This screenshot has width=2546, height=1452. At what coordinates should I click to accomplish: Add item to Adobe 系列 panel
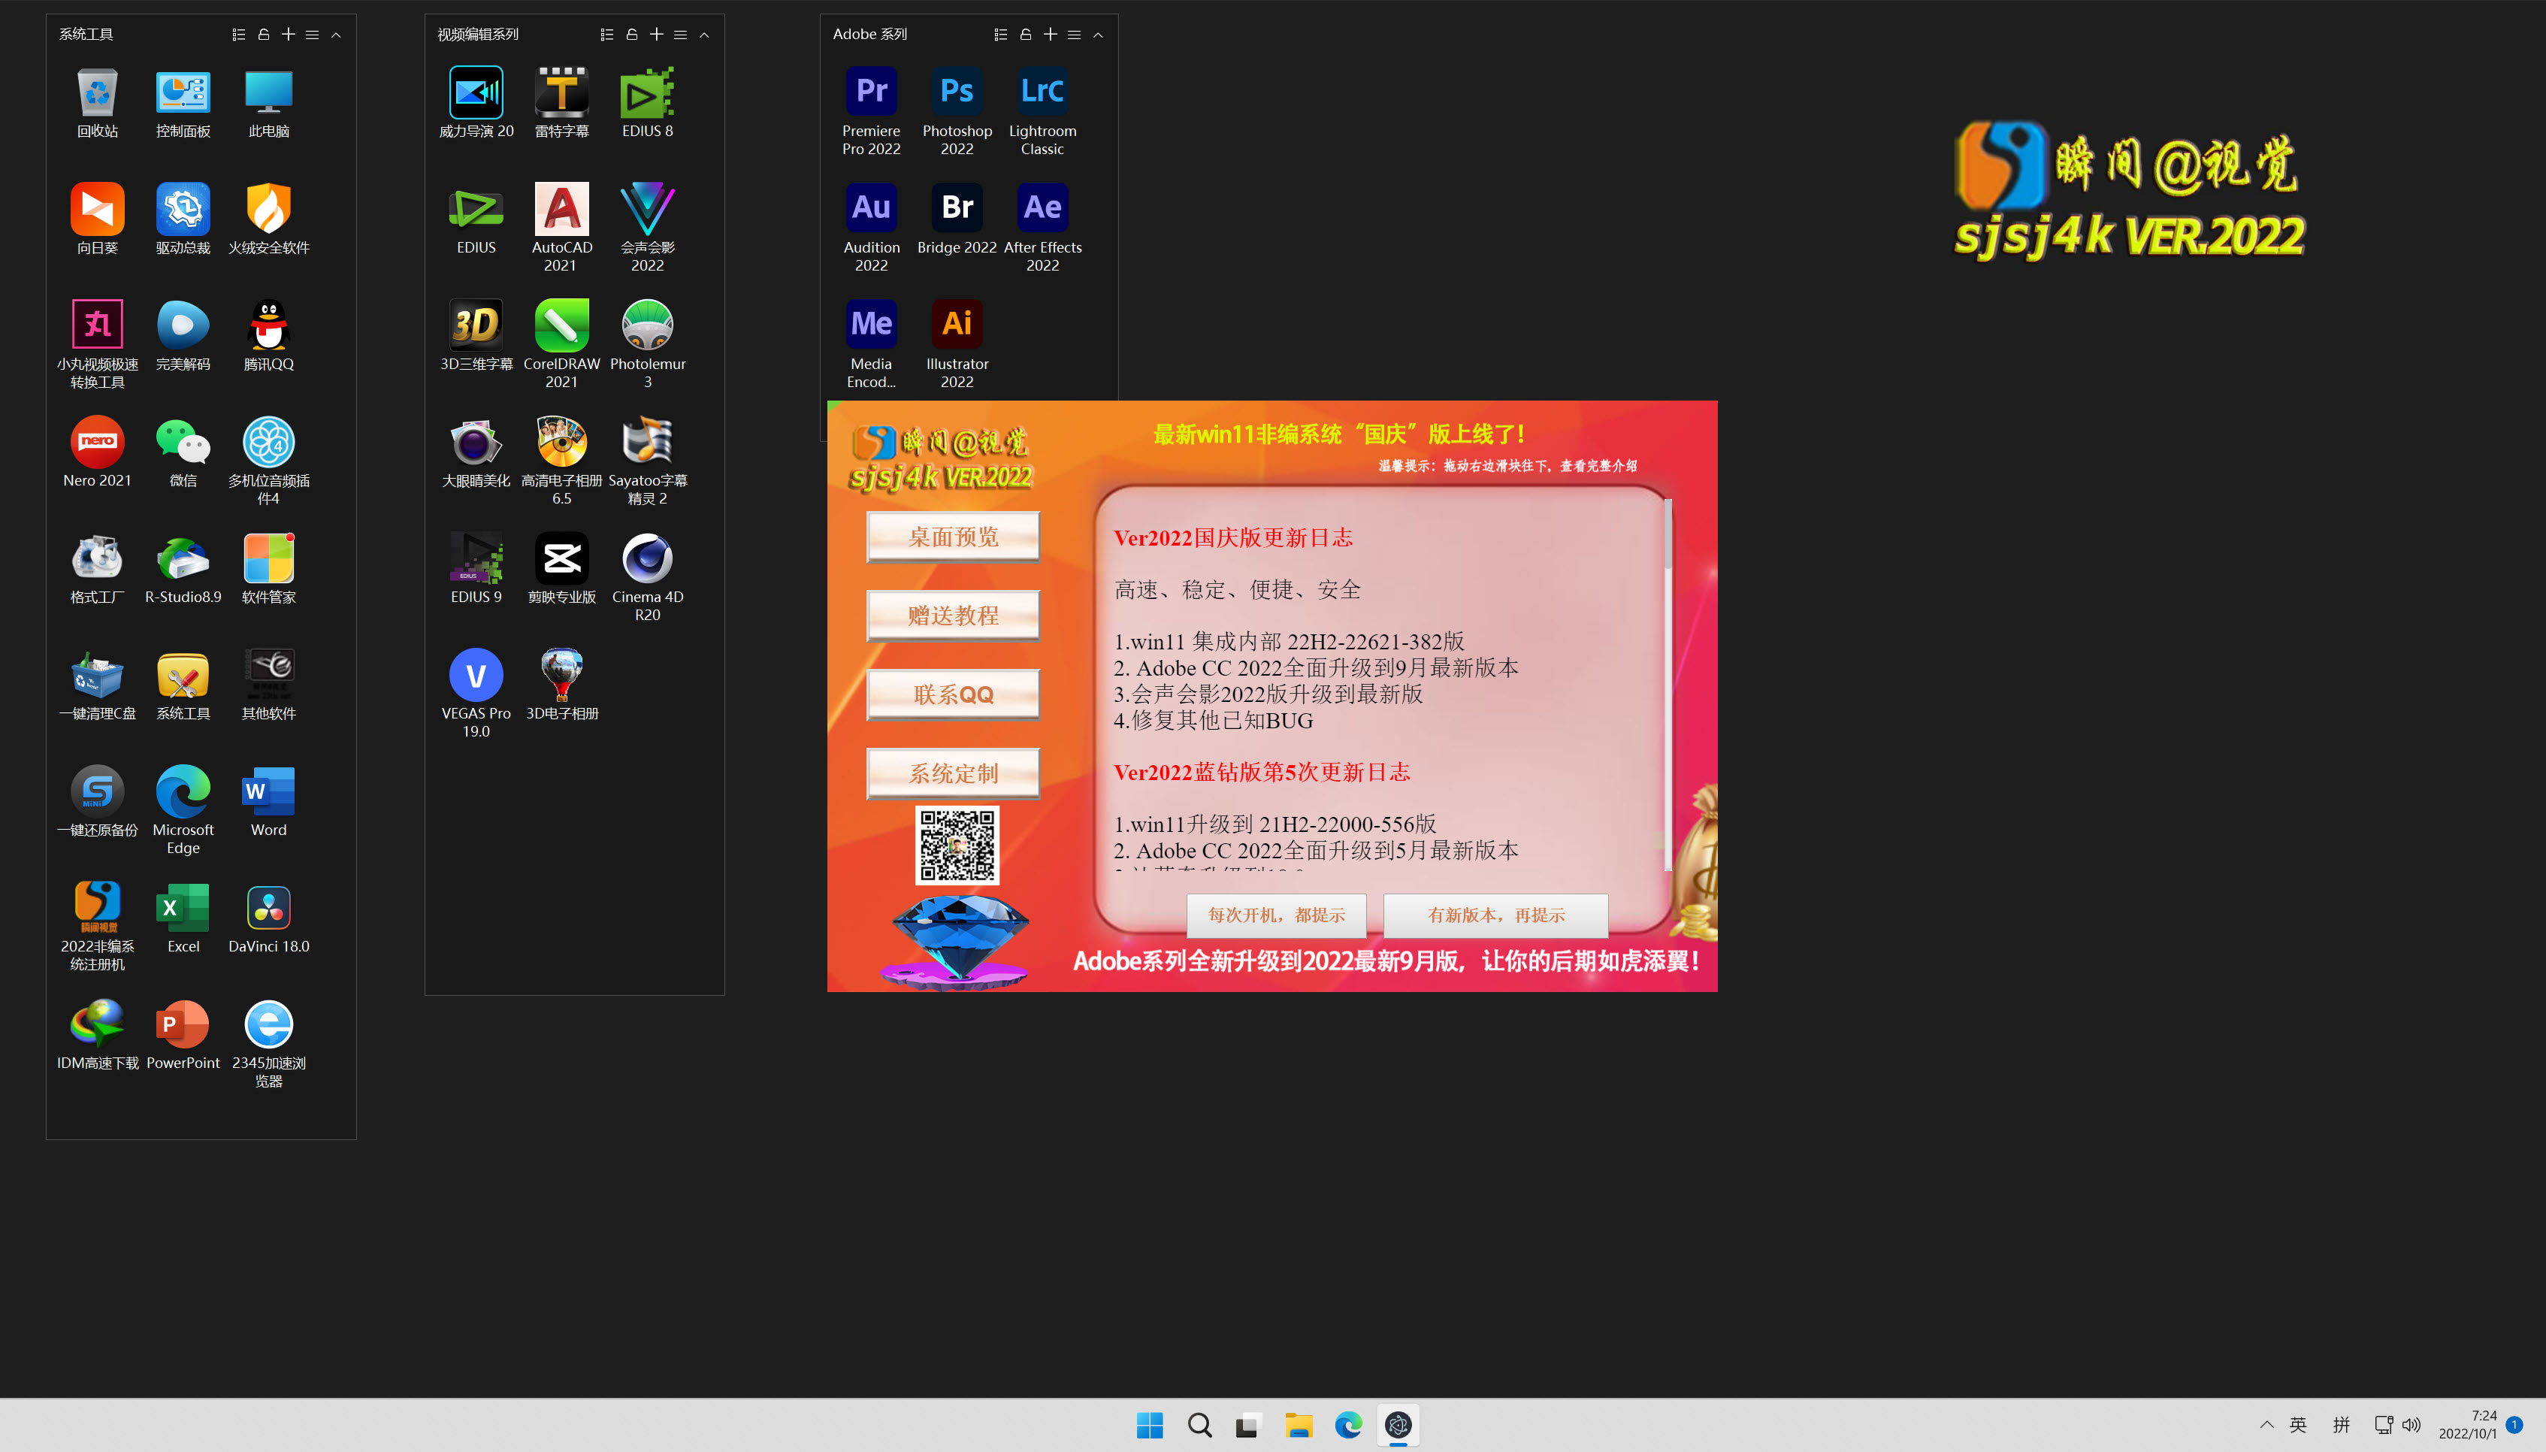click(1050, 34)
